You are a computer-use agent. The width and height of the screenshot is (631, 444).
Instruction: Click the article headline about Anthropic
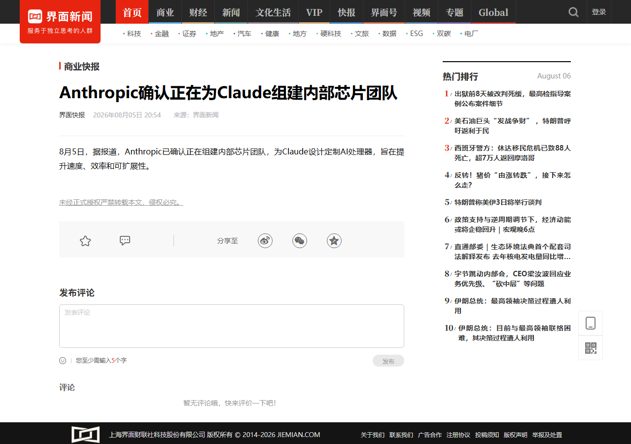(228, 93)
